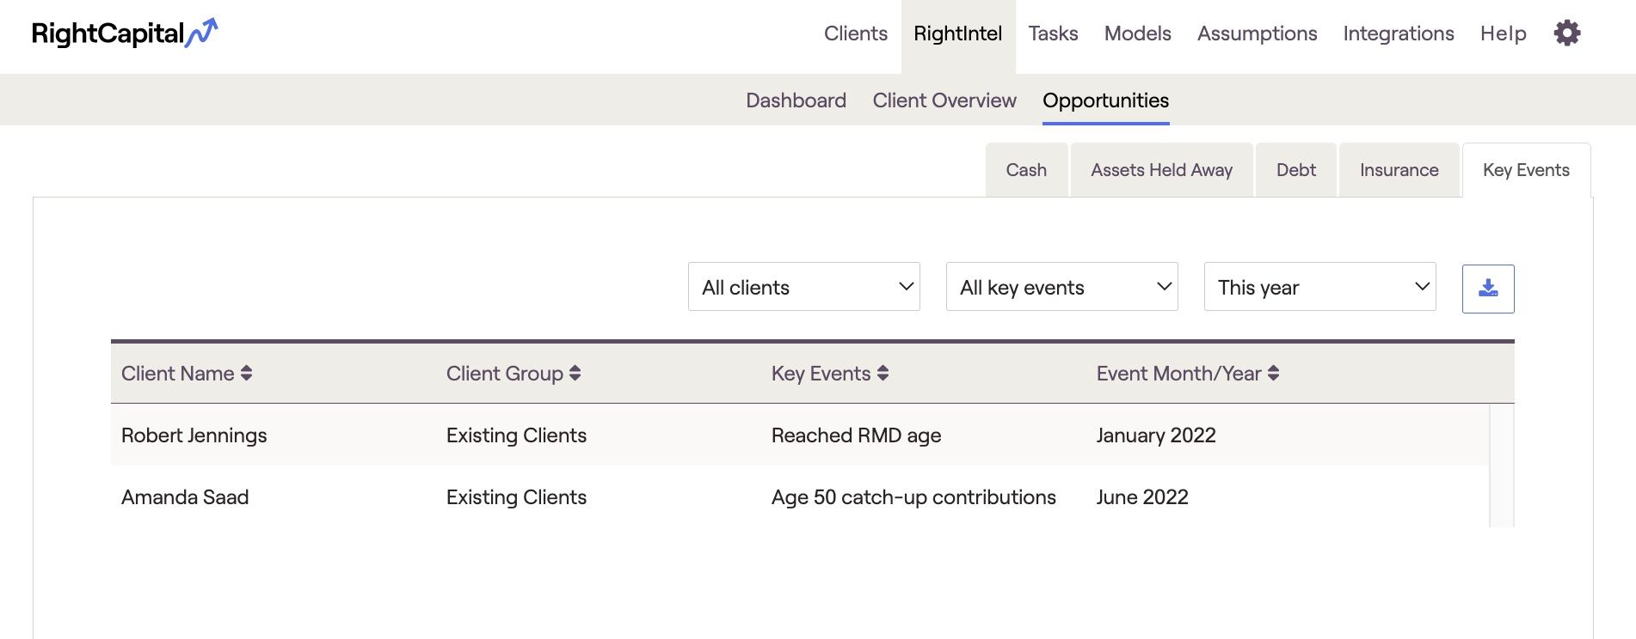Select the Opportunities sub-tab
Image resolution: width=1636 pixels, height=639 pixels.
[1106, 100]
